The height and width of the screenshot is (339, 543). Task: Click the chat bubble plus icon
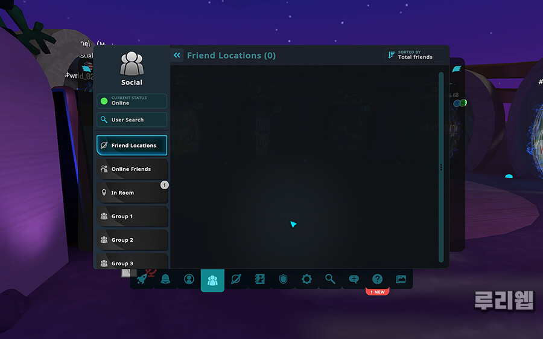(x=354, y=279)
